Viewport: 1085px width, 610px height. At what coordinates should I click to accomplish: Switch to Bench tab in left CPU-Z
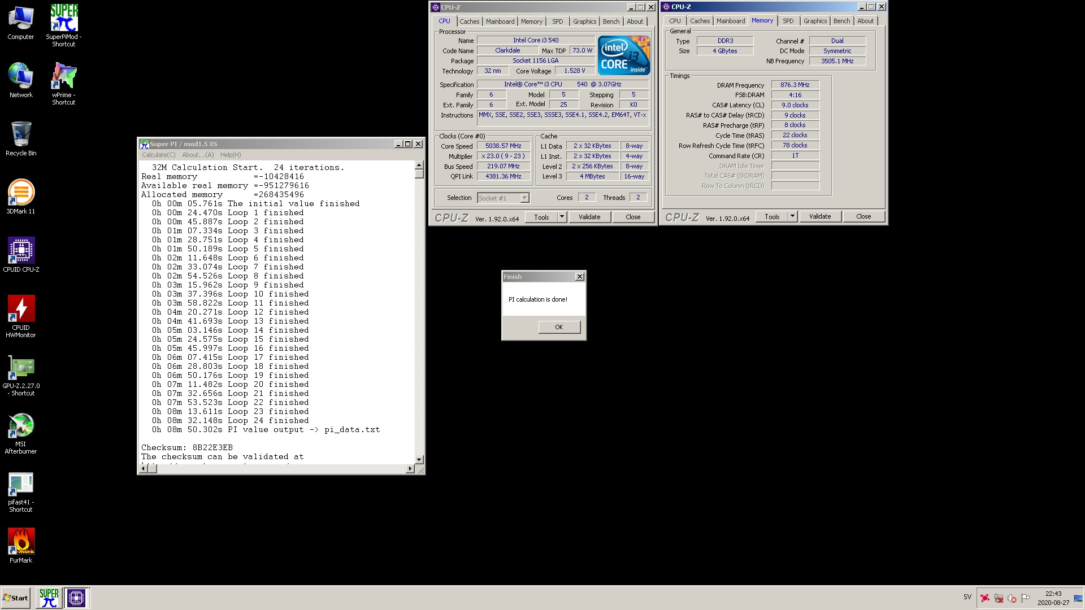point(611,21)
